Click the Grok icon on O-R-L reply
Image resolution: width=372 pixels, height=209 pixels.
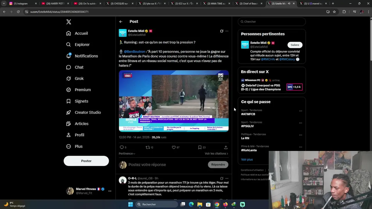pyautogui.click(x=222, y=179)
